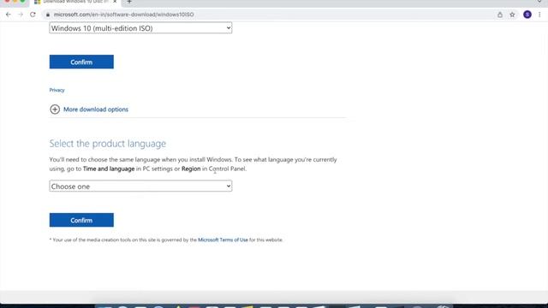The width and height of the screenshot is (548, 308).
Task: Open the tab search chevron
Action: click(x=539, y=2)
